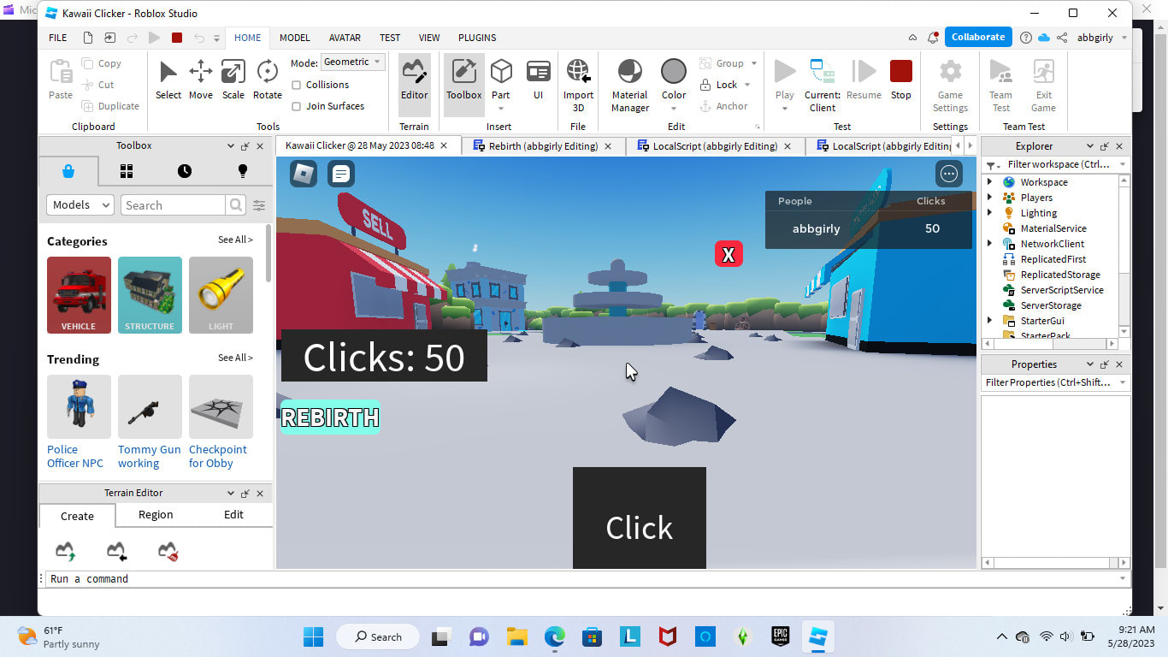1168x657 pixels.
Task: Select the VEHICLE category thumbnail
Action: click(x=79, y=295)
